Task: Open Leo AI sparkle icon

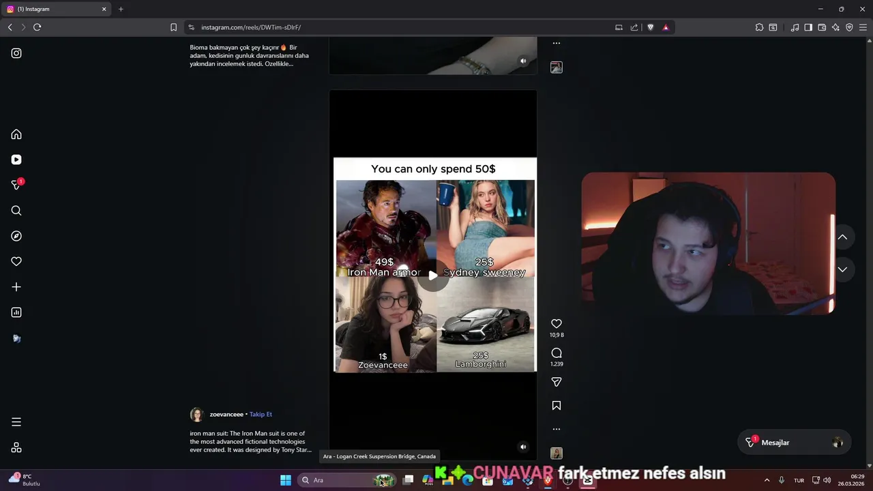Action: coord(835,27)
